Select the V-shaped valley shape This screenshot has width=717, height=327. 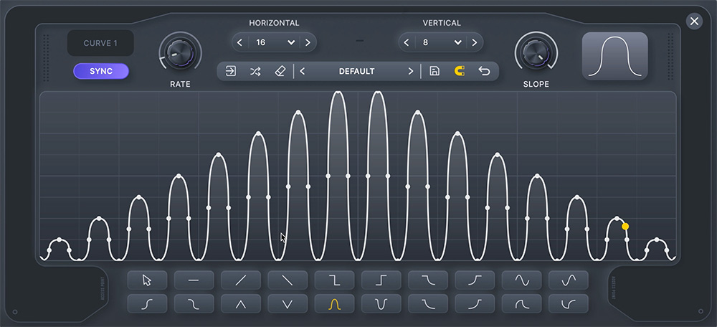[x=288, y=303]
